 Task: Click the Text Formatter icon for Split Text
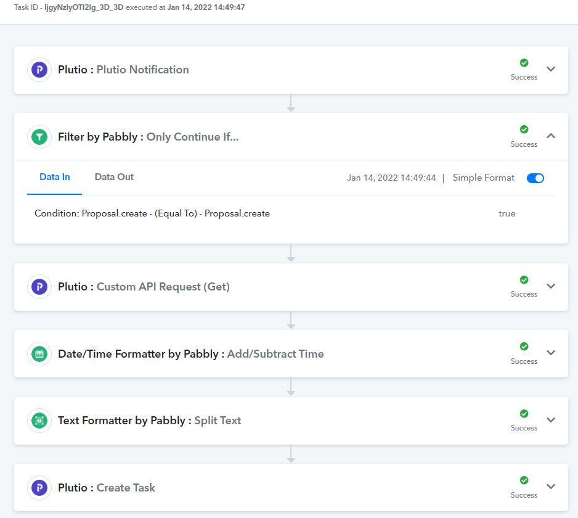coord(39,421)
